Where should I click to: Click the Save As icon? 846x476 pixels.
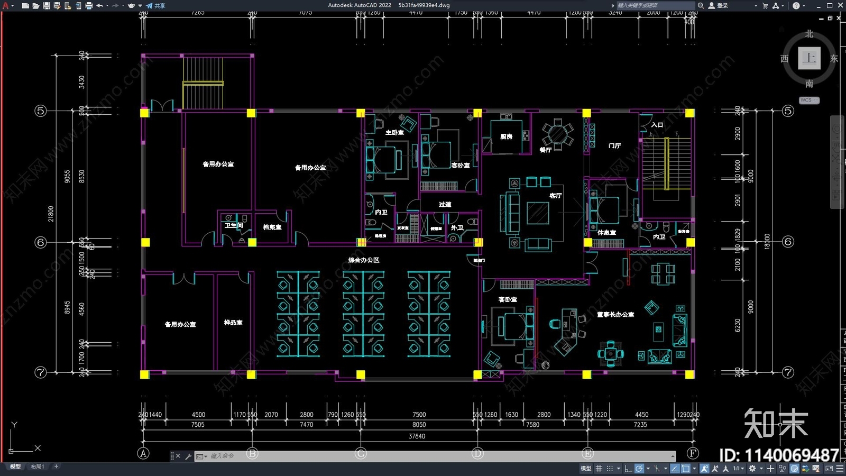point(57,5)
